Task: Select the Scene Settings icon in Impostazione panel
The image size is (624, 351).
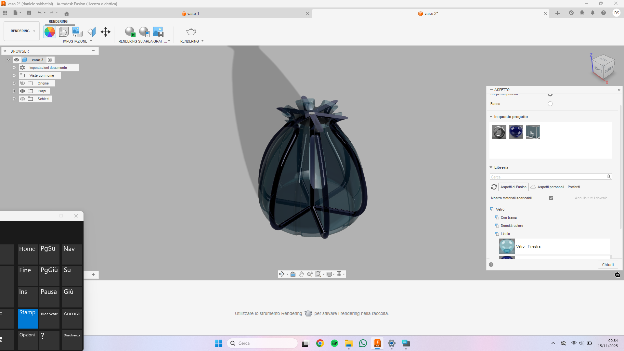Action: (x=63, y=32)
